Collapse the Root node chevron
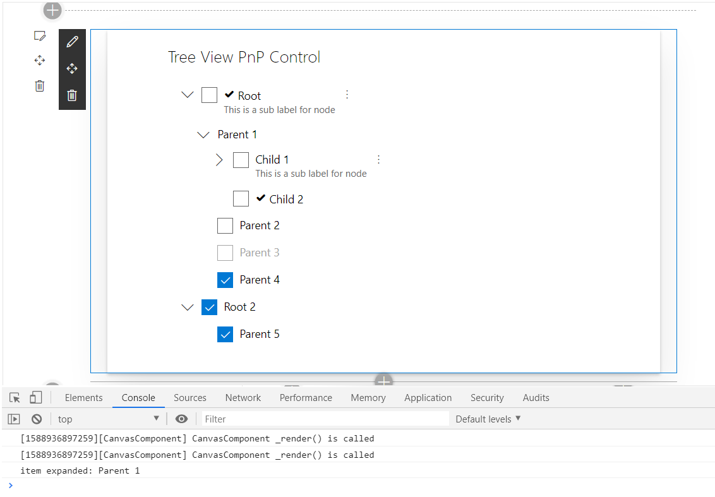Screen dimensions: 715x497 [x=187, y=95]
